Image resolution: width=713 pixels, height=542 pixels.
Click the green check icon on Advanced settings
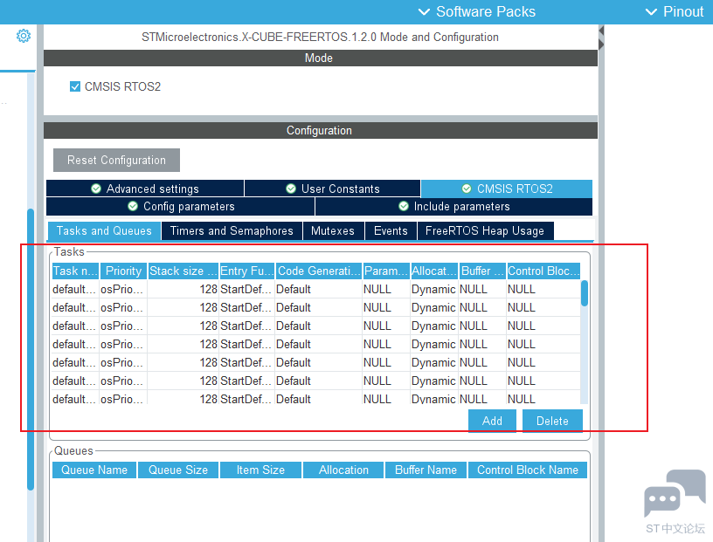96,189
